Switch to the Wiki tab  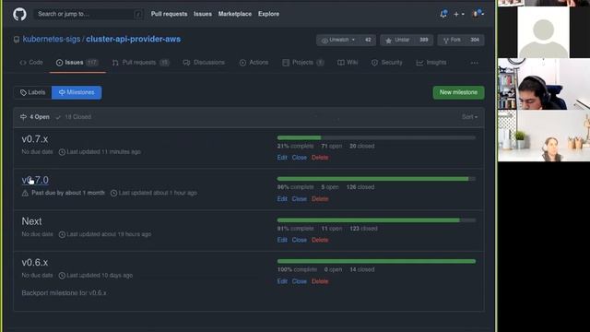coord(348,63)
